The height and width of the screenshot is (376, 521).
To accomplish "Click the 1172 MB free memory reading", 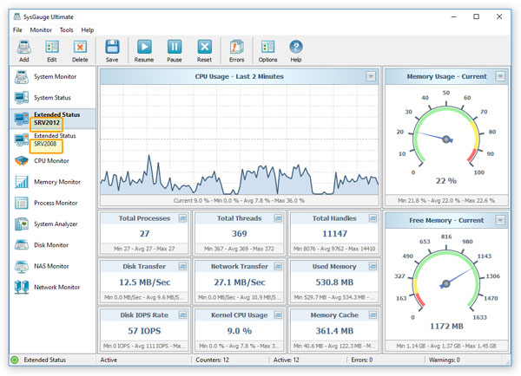I will [x=446, y=327].
